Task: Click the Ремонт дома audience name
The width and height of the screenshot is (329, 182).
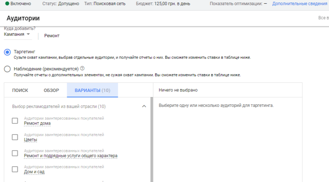Action: point(37,123)
